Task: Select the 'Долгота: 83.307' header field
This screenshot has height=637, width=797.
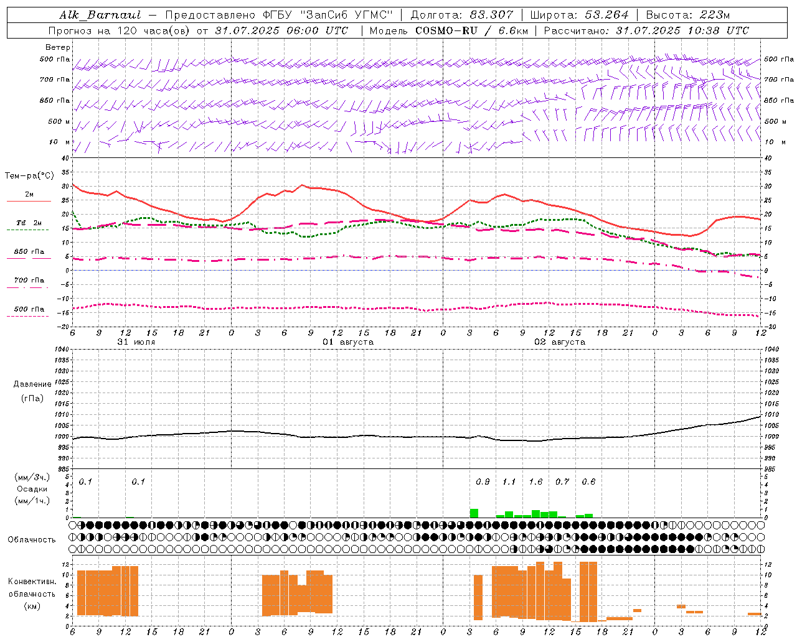Action: [x=462, y=15]
